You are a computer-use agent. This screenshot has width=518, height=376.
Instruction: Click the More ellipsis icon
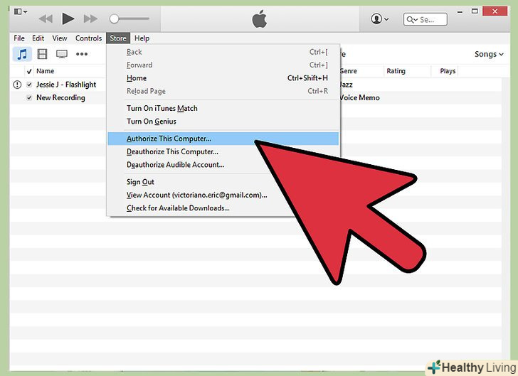click(82, 54)
